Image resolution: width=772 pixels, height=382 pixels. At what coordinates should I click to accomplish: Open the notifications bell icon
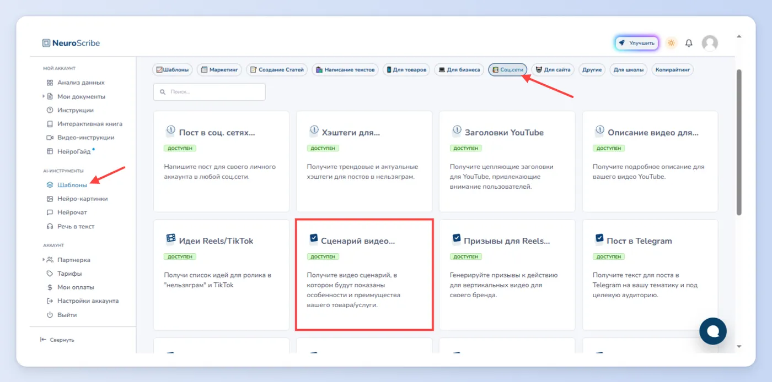coord(689,43)
